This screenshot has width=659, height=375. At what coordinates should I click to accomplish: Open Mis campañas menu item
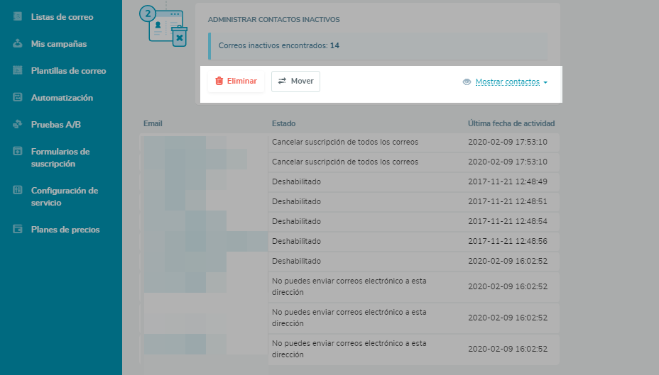click(58, 44)
